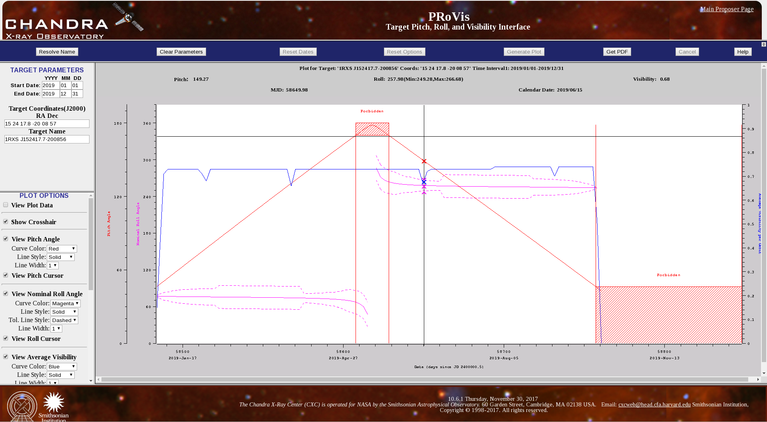Screen dimensions: 767x422
Task: Click the End Date month field
Action: (x=66, y=94)
